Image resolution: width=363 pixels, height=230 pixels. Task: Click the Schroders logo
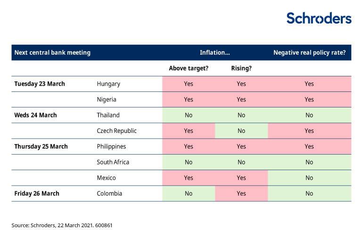point(319,18)
